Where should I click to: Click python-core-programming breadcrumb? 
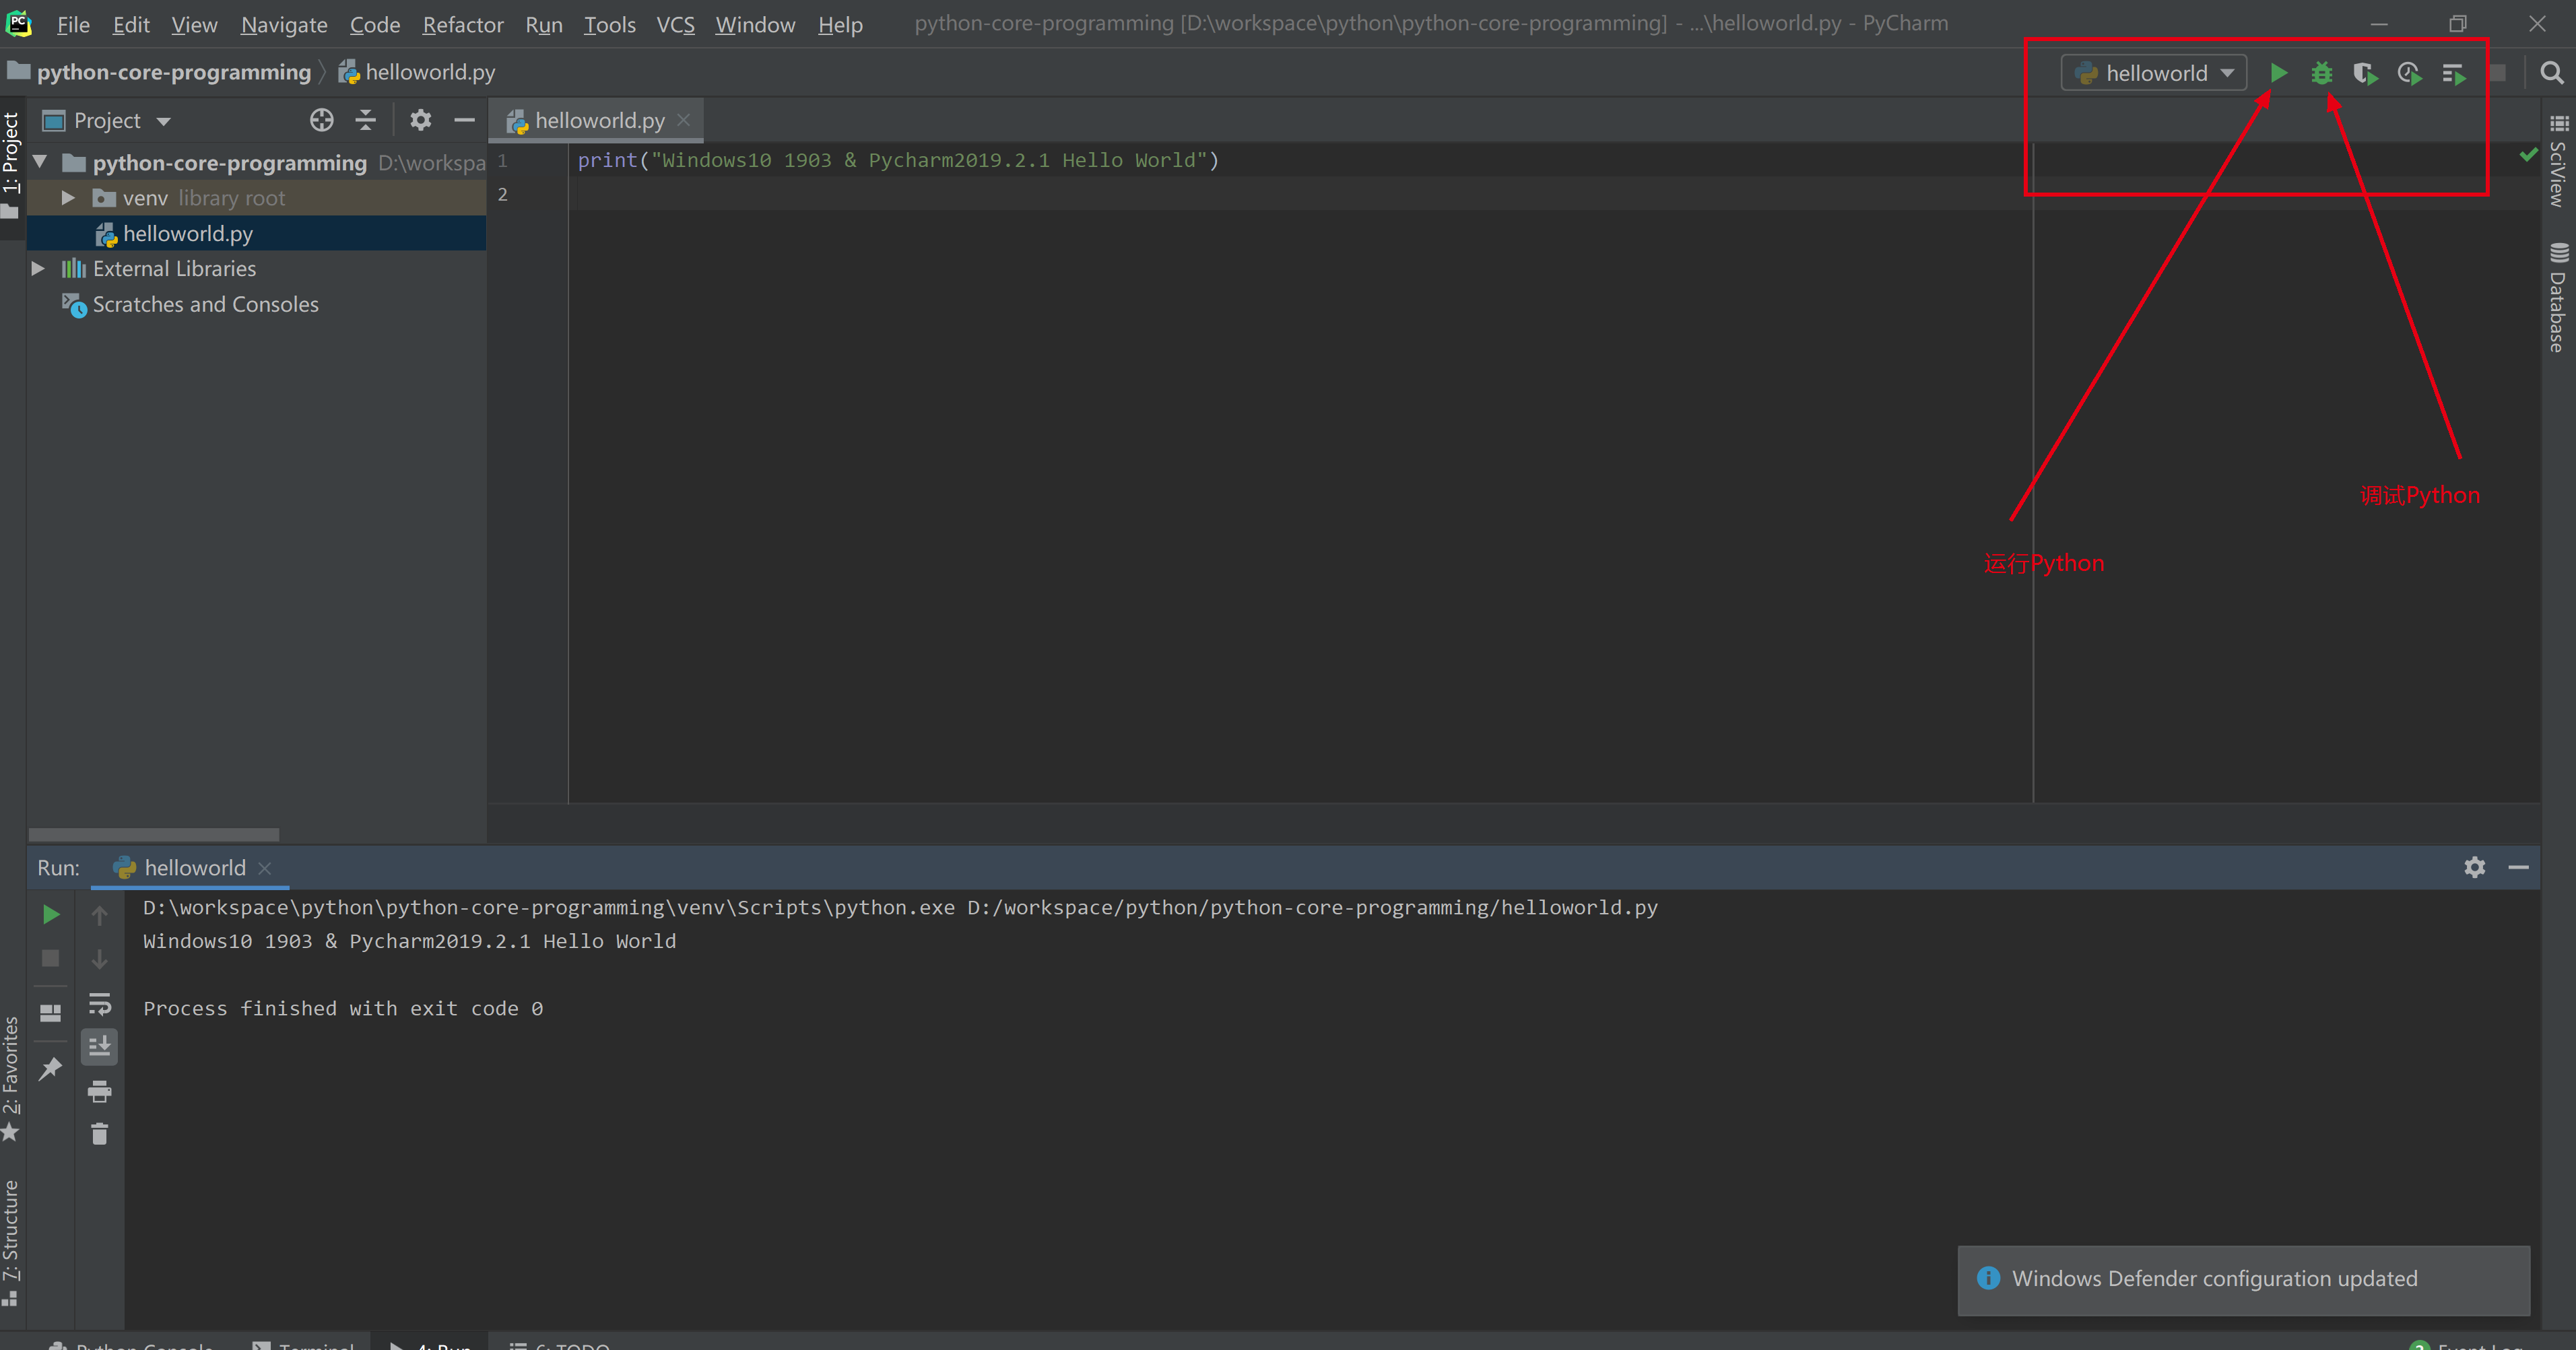pos(173,72)
